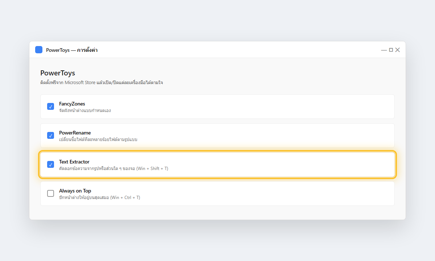Enable the Always on Top checkbox
The height and width of the screenshot is (261, 435).
point(51,194)
